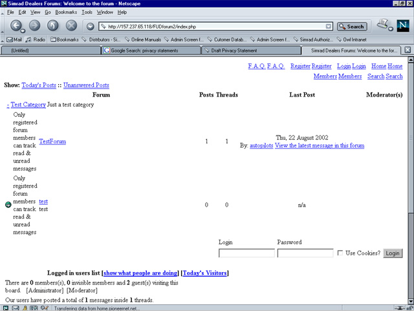414x311 pixels.
Task: Click into the Password text field
Action: (305, 253)
